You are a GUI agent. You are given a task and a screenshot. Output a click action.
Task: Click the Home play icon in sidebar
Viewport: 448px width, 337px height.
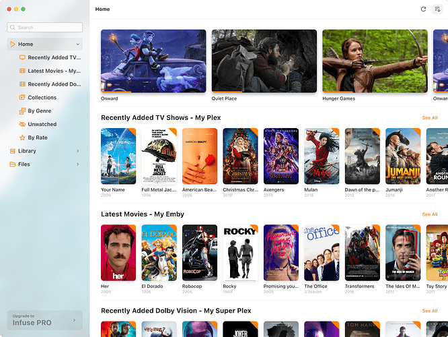[13, 44]
